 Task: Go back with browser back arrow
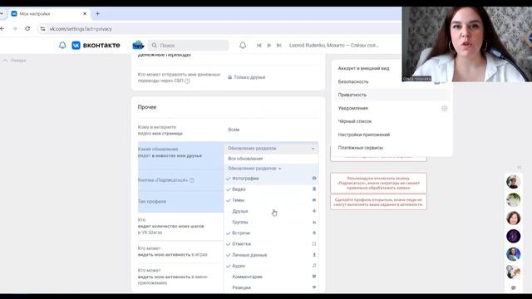[x=2, y=29]
